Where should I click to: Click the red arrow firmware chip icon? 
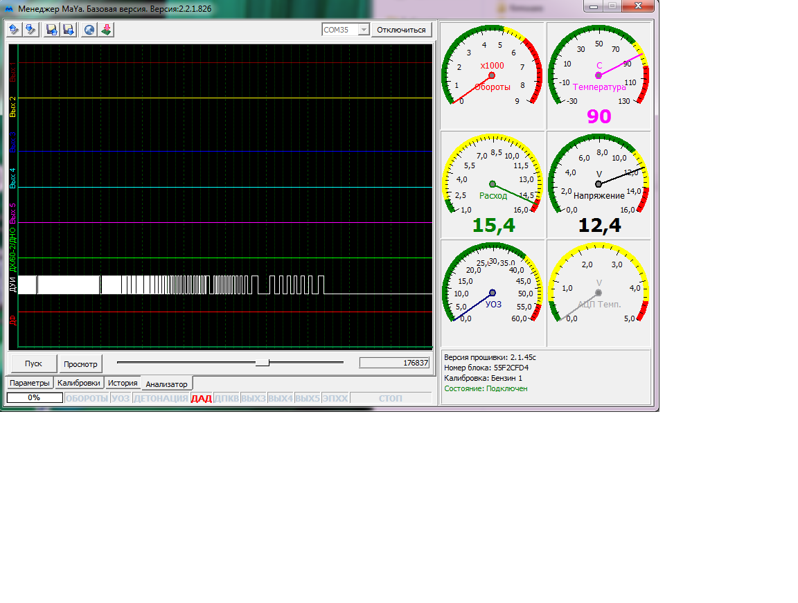107,30
